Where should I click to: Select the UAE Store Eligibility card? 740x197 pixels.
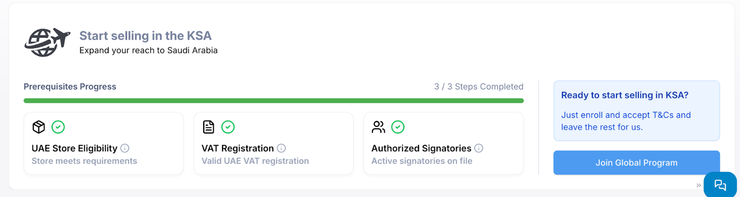[x=104, y=143]
